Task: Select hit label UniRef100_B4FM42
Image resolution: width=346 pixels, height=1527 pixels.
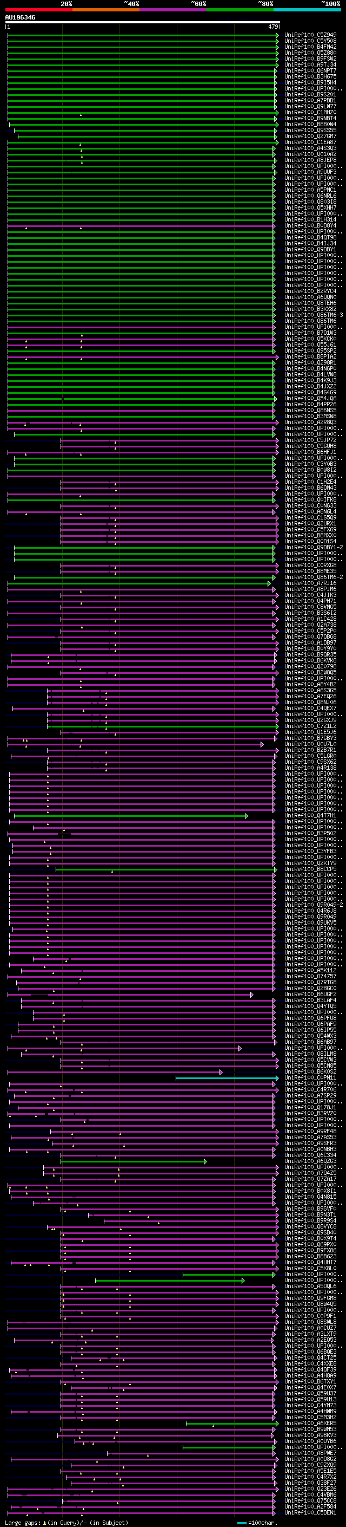Action: [x=310, y=47]
